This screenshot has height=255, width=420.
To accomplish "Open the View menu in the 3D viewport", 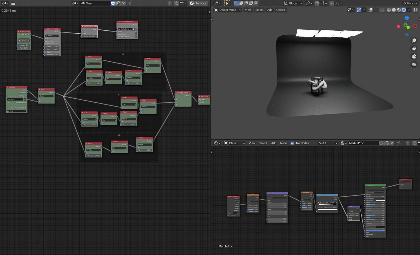I will [x=248, y=10].
